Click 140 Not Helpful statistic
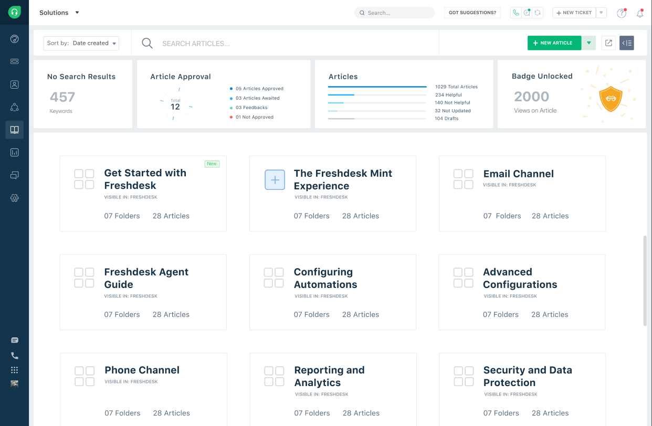 tap(453, 103)
